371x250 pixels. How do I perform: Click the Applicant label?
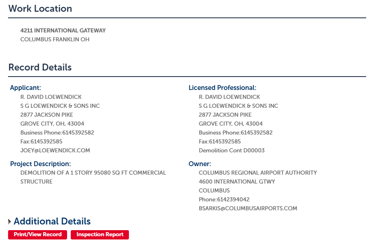click(25, 88)
